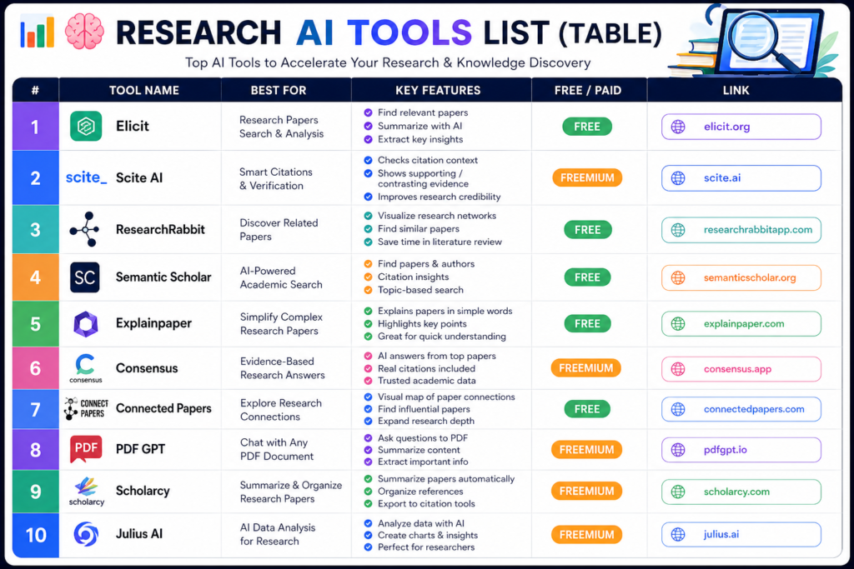Click the Create charts & insights feature
Image resolution: width=854 pixels, height=569 pixels.
click(x=428, y=536)
